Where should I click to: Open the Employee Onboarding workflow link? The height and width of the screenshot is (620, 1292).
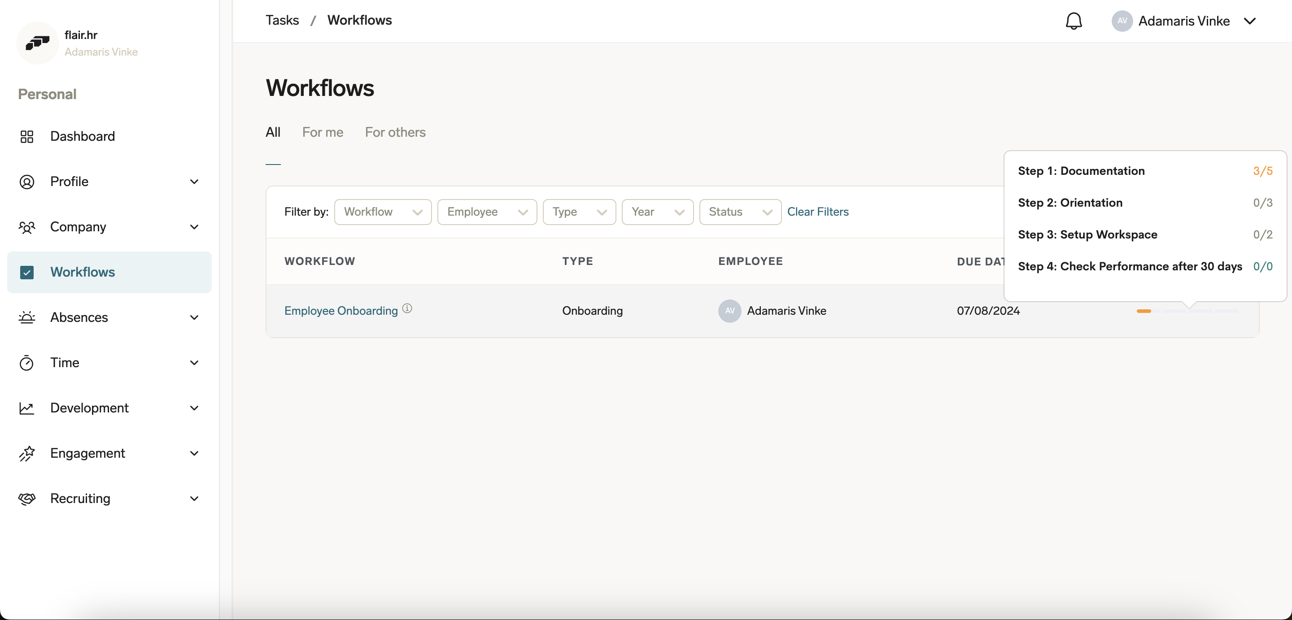click(340, 310)
